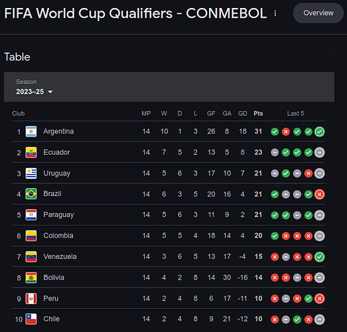Screen dimensions: 347x332
Task: Click the FIFA World Cup Qualifiers title
Action: 135,13
